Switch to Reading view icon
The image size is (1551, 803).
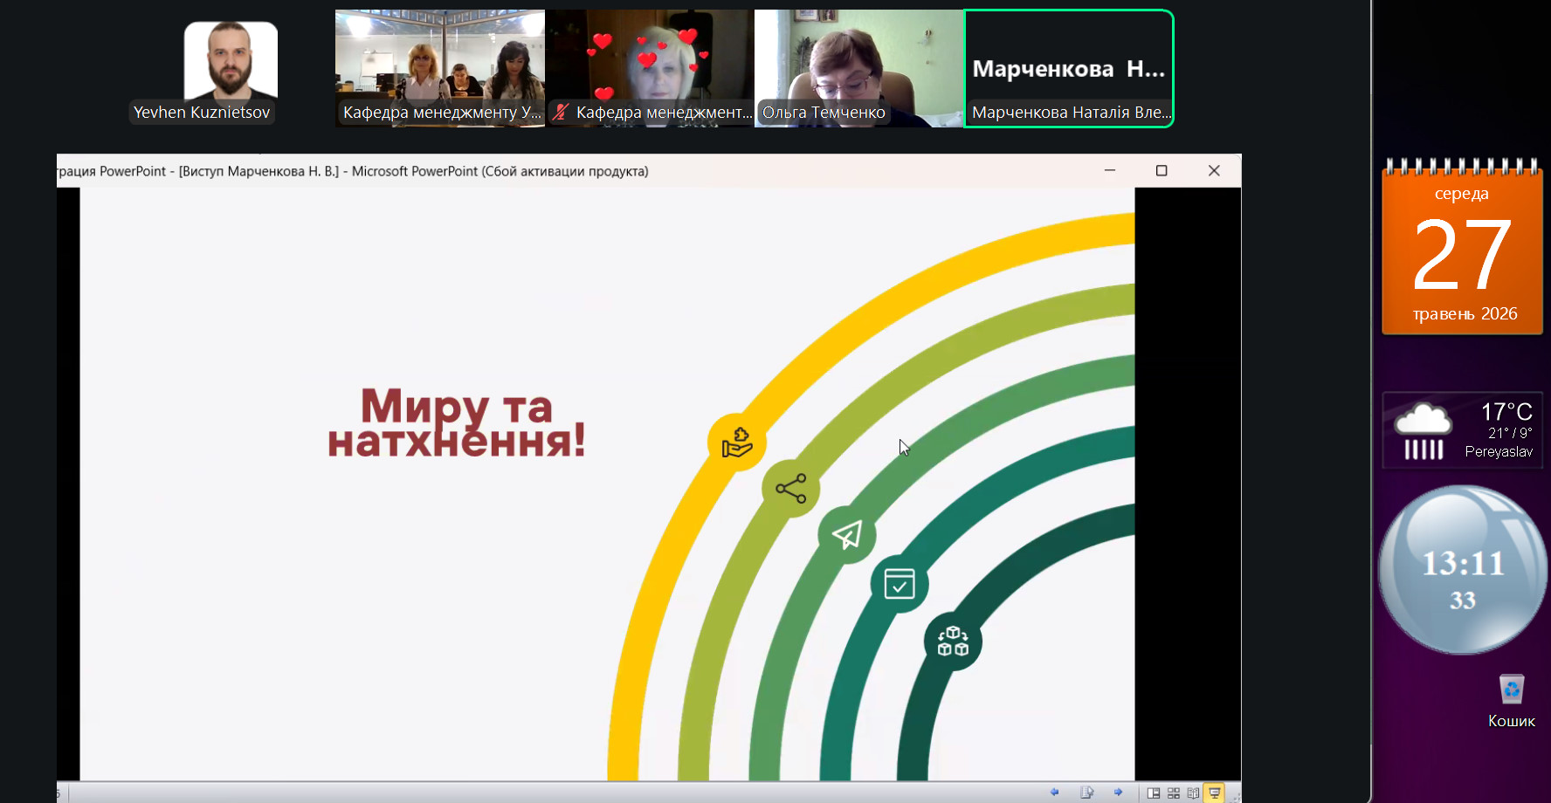click(1193, 793)
